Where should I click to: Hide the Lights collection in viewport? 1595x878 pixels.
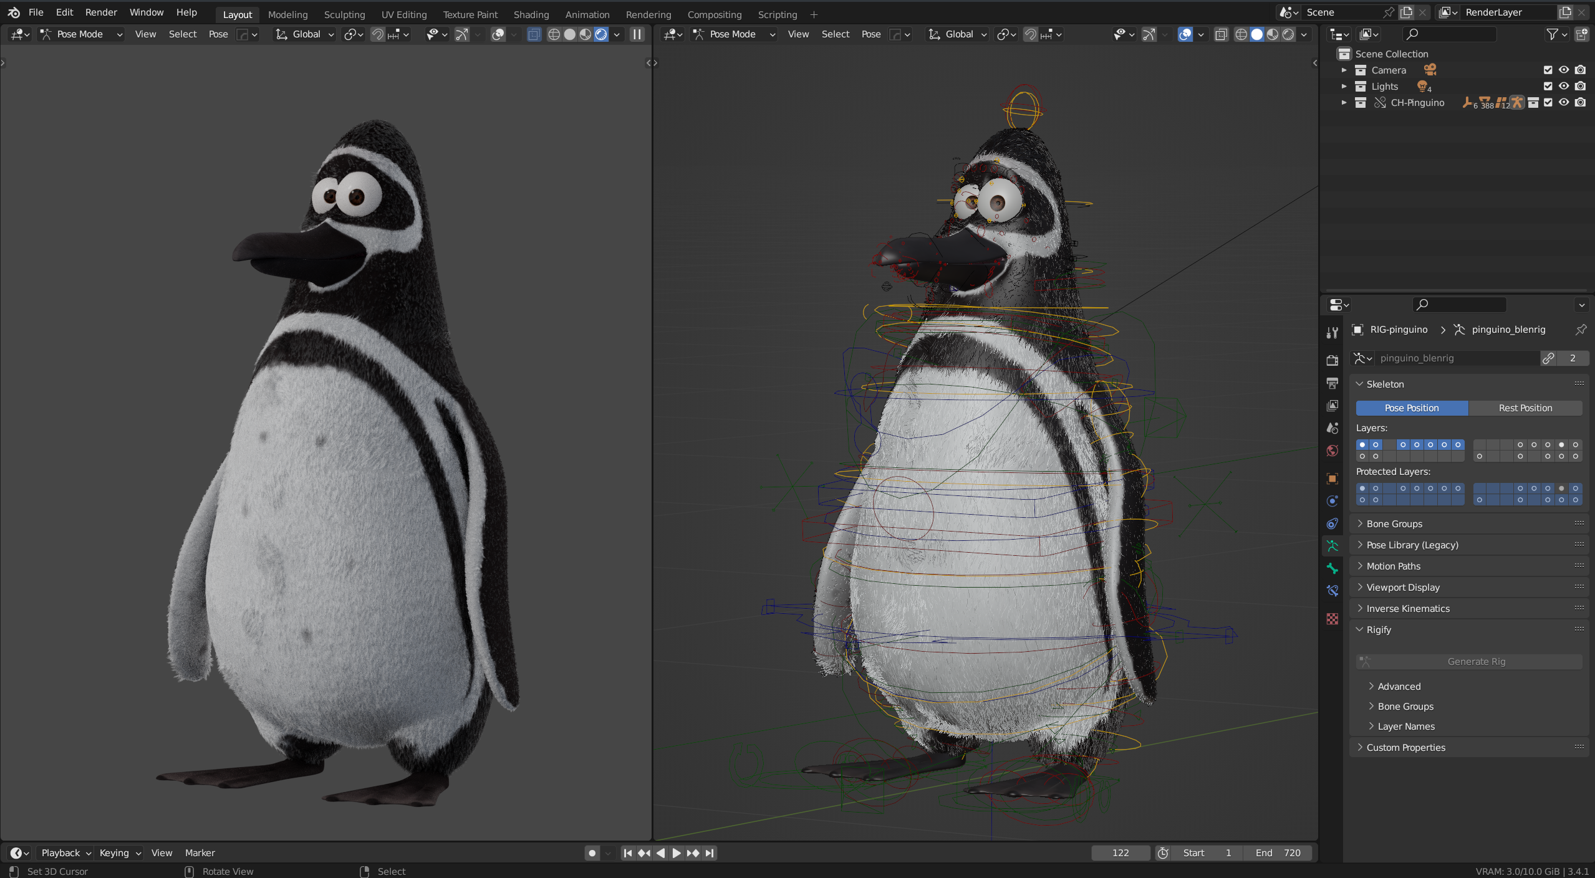1564,87
